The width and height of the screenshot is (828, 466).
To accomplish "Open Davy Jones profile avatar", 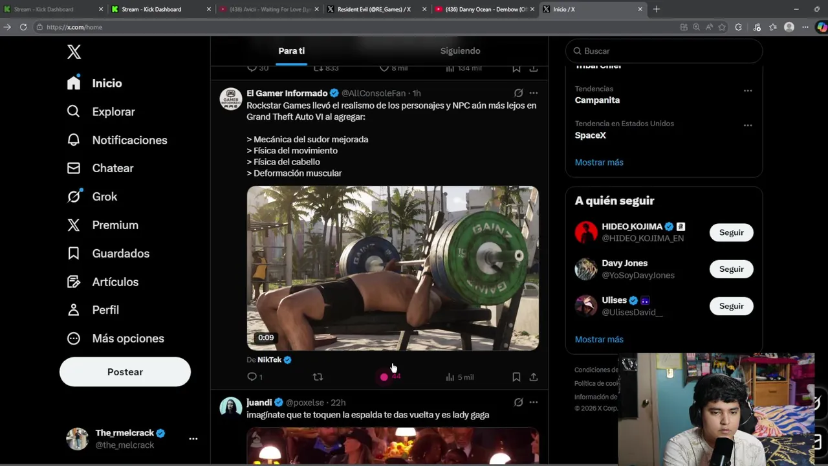I will tap(586, 269).
